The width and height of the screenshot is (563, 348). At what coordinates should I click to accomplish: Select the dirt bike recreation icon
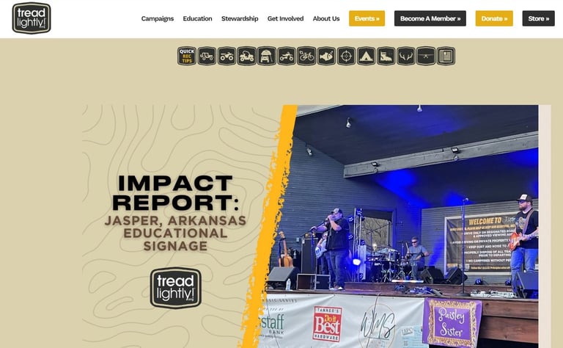point(287,56)
